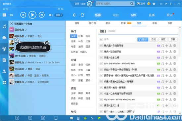The width and height of the screenshot is (182, 121).
Task: Open the skin shirt icon
Action: tap(154, 4)
